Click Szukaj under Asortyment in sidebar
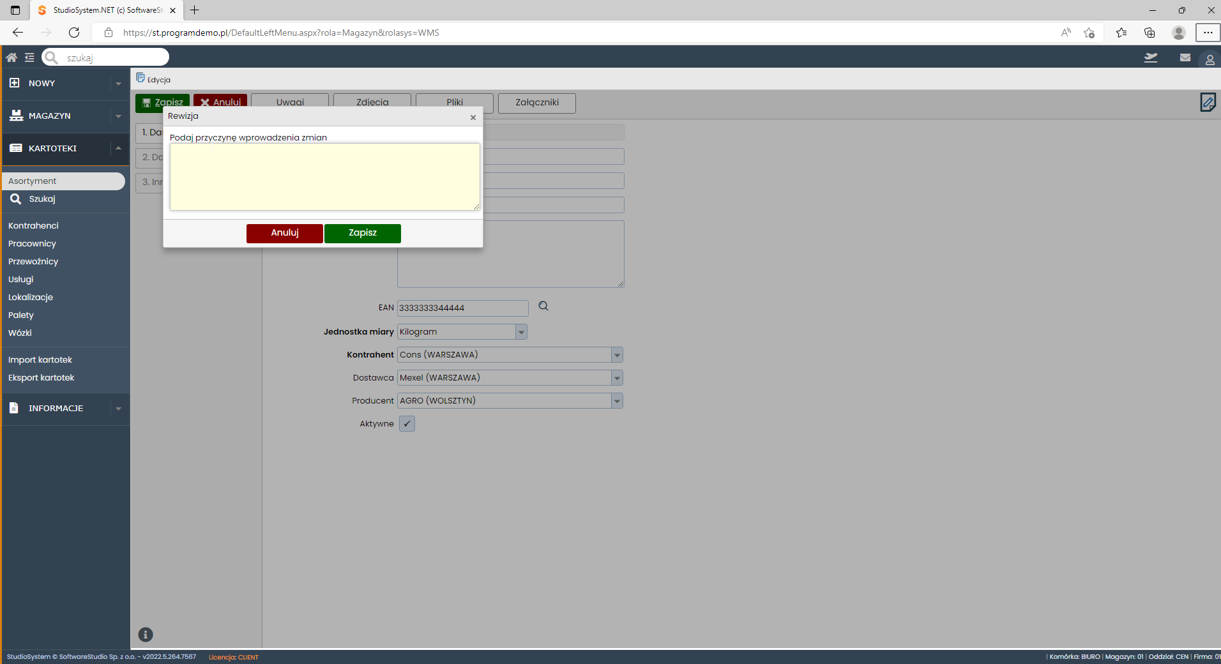 pyautogui.click(x=42, y=199)
